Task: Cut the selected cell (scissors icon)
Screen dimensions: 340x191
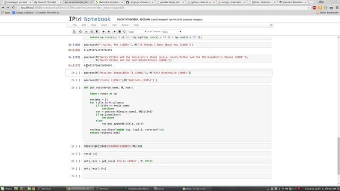Action: [x=86, y=32]
